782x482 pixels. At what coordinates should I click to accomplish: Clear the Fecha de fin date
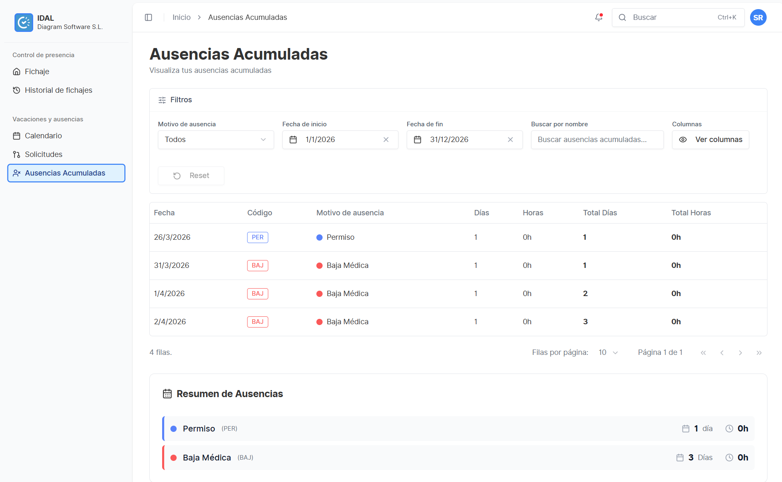point(510,140)
